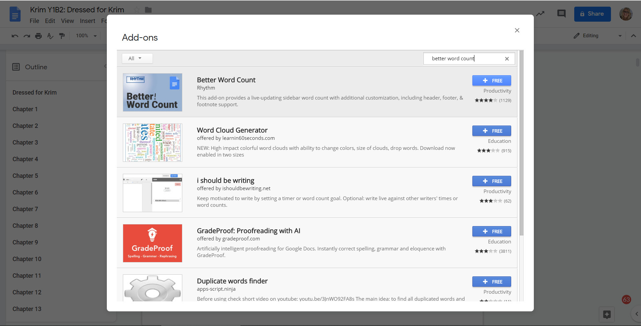This screenshot has width=641, height=326.
Task: Open the Insert menu
Action: coord(87,21)
